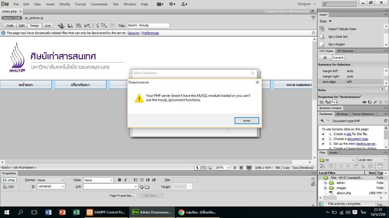The width and height of the screenshot is (389, 218).
Task: Open Preview in Browser globe icon
Action: 70,26
